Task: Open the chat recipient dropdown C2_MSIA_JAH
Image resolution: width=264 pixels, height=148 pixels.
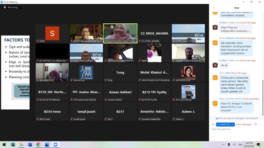Action: 225,124
